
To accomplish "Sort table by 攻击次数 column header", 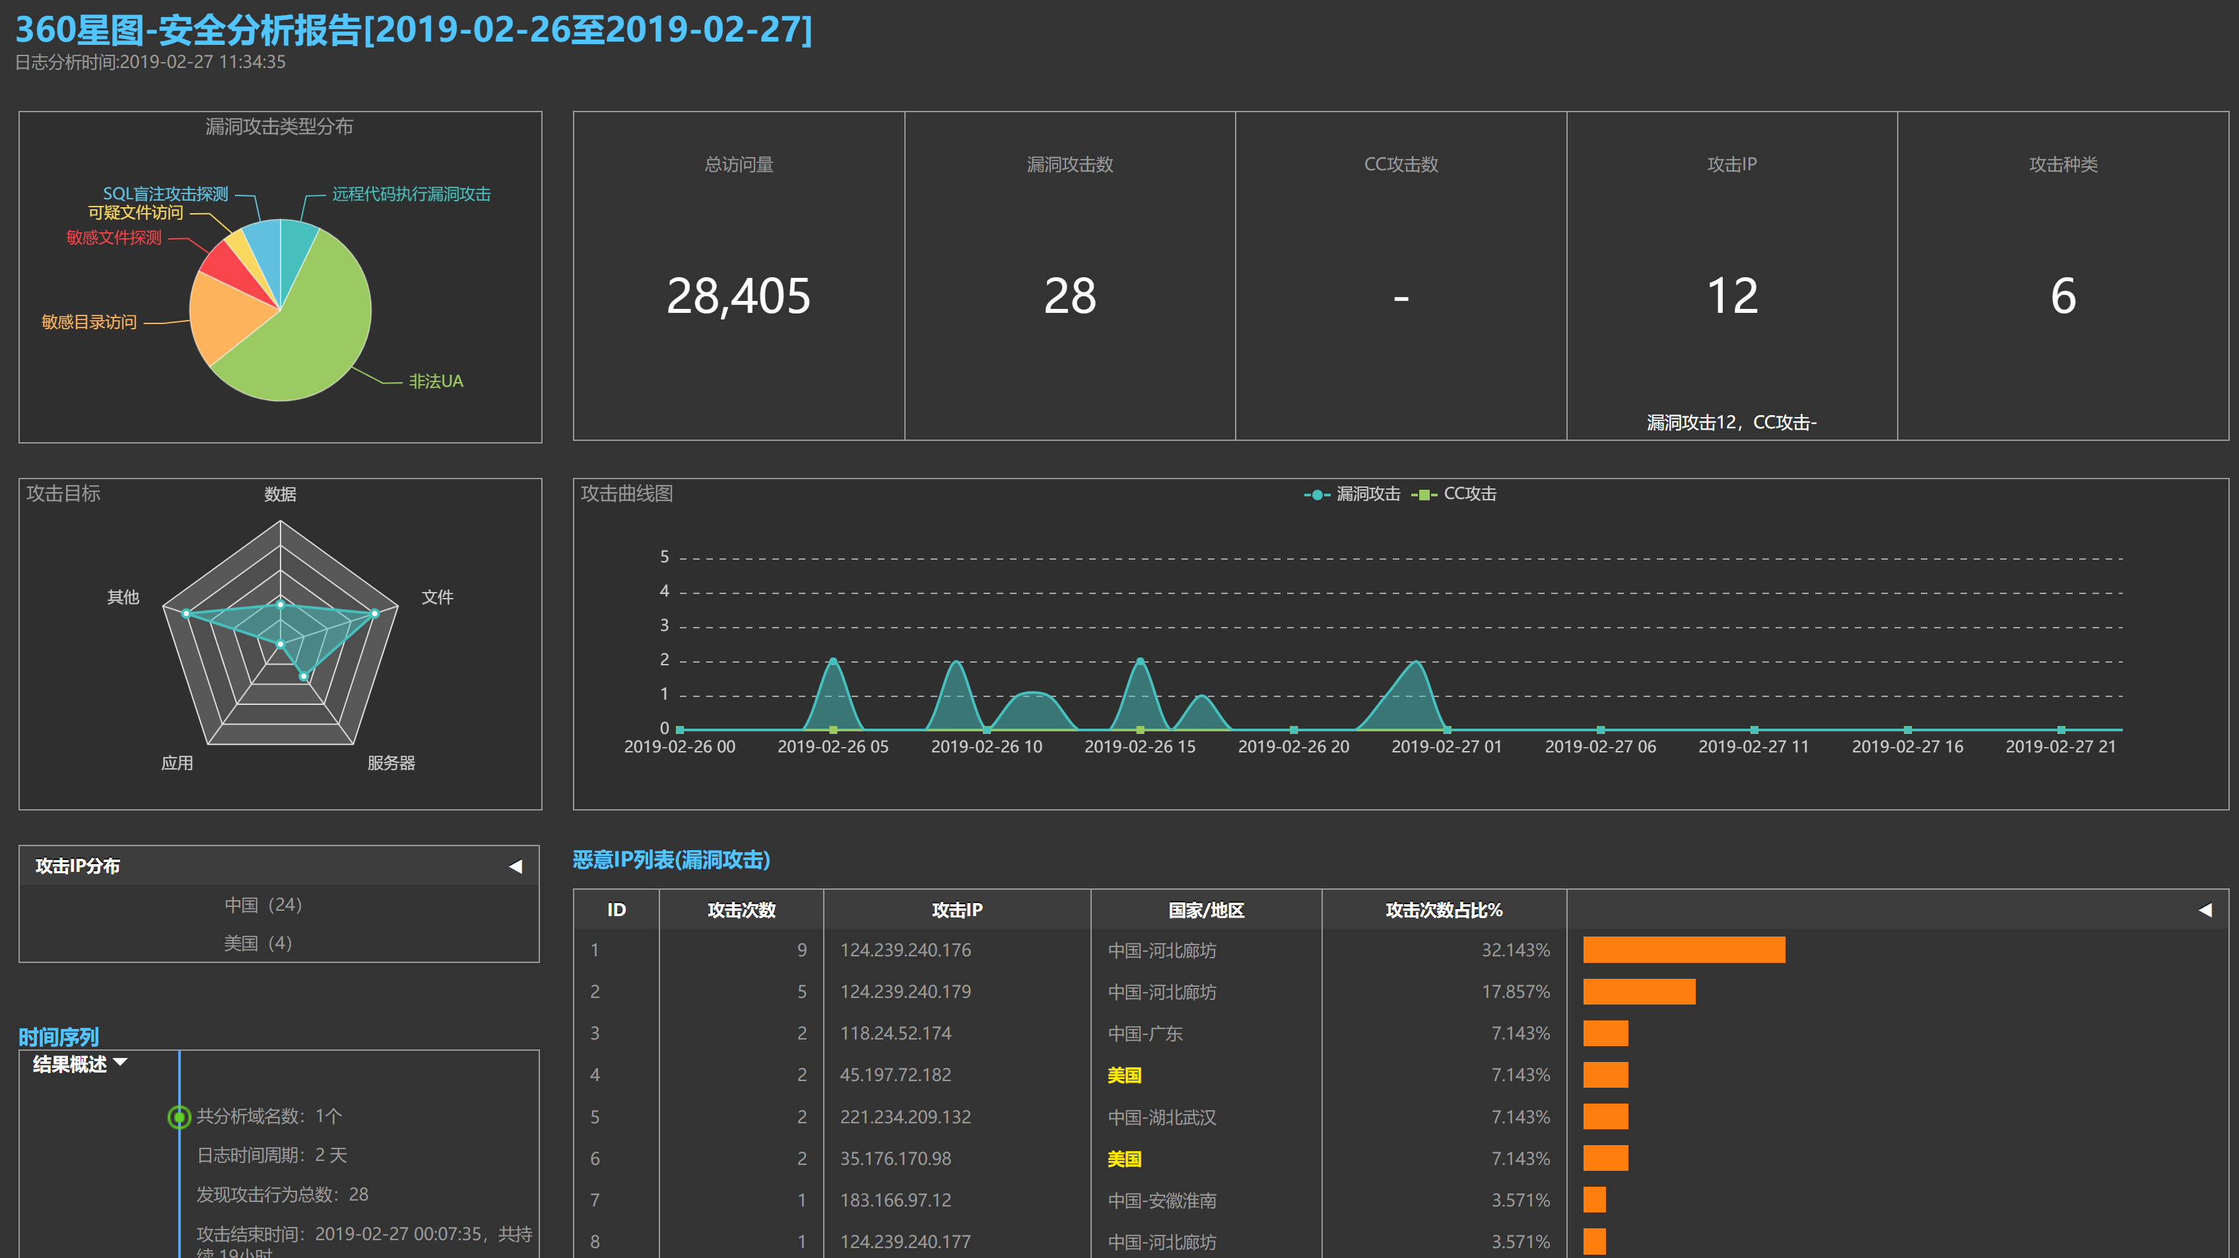I will point(741,910).
